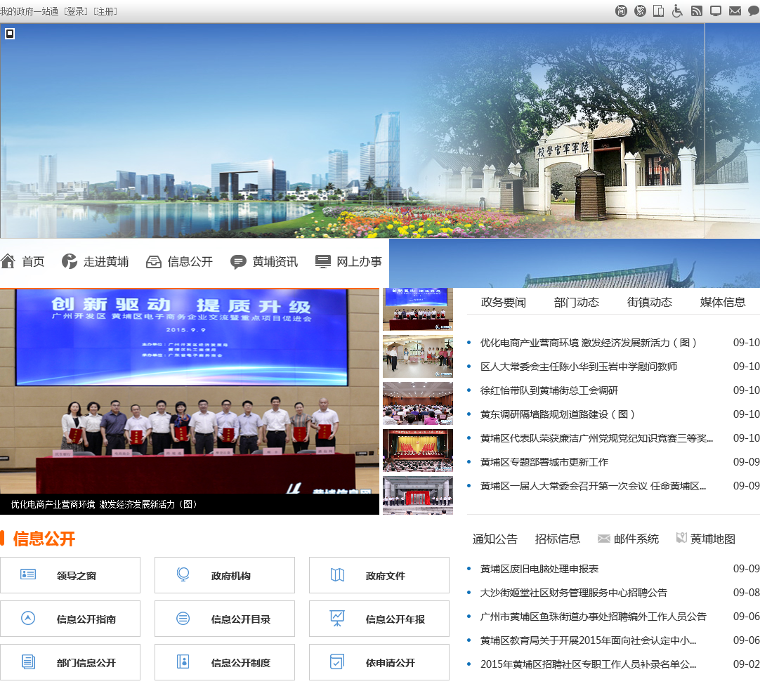Click the envelope mail icon in the top bar

(x=735, y=11)
